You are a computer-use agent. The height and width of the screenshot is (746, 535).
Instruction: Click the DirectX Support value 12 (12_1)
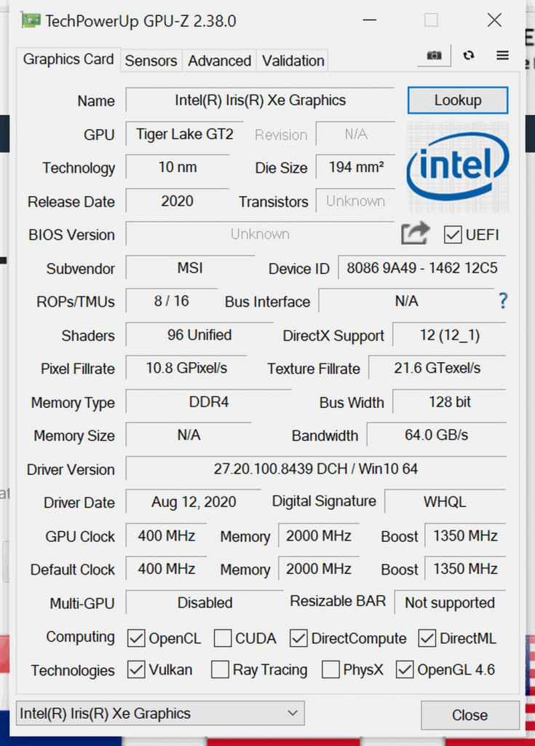[x=449, y=335]
